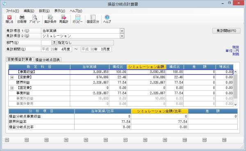Open the 集計項目2 シミュレーション dropdown arrow
Screen dimensions: 246x151
point(122,36)
